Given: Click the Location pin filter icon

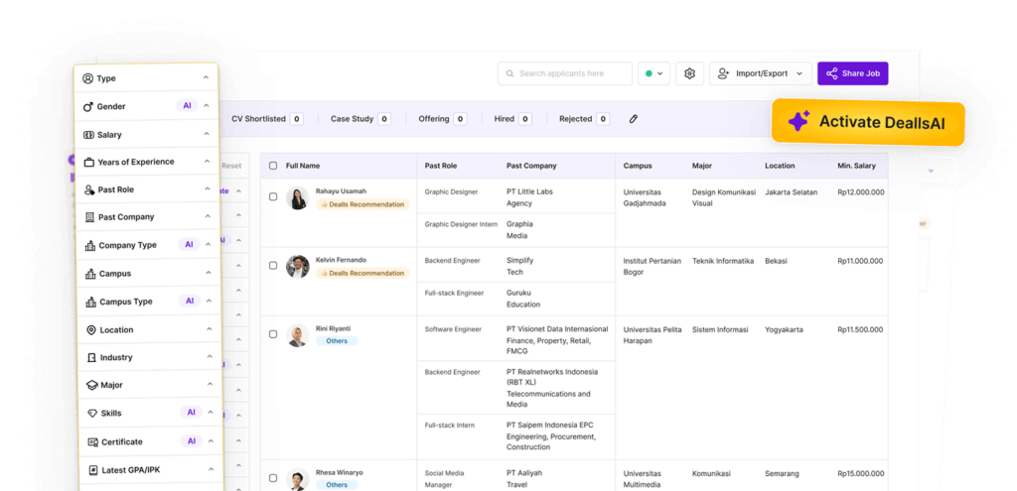Looking at the screenshot, I should (90, 329).
